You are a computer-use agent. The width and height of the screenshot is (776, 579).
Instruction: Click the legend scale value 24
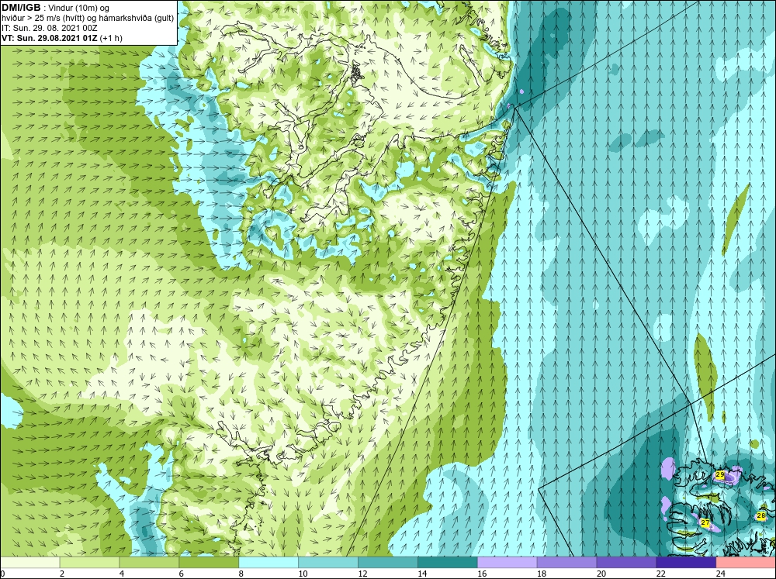click(721, 574)
